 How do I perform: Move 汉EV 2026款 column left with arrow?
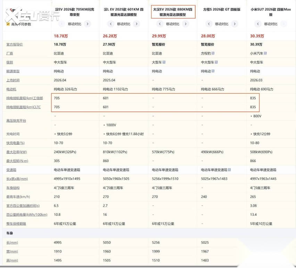(62, 24)
